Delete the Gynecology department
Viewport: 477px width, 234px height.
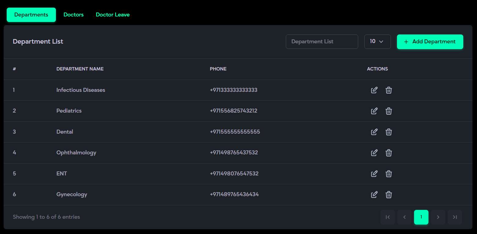coord(388,194)
